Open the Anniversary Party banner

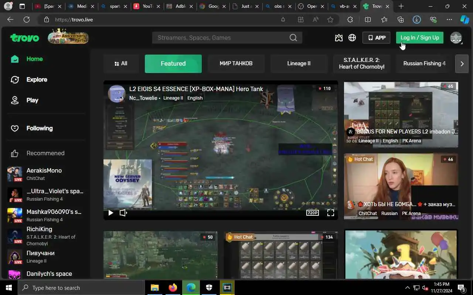pos(68,37)
